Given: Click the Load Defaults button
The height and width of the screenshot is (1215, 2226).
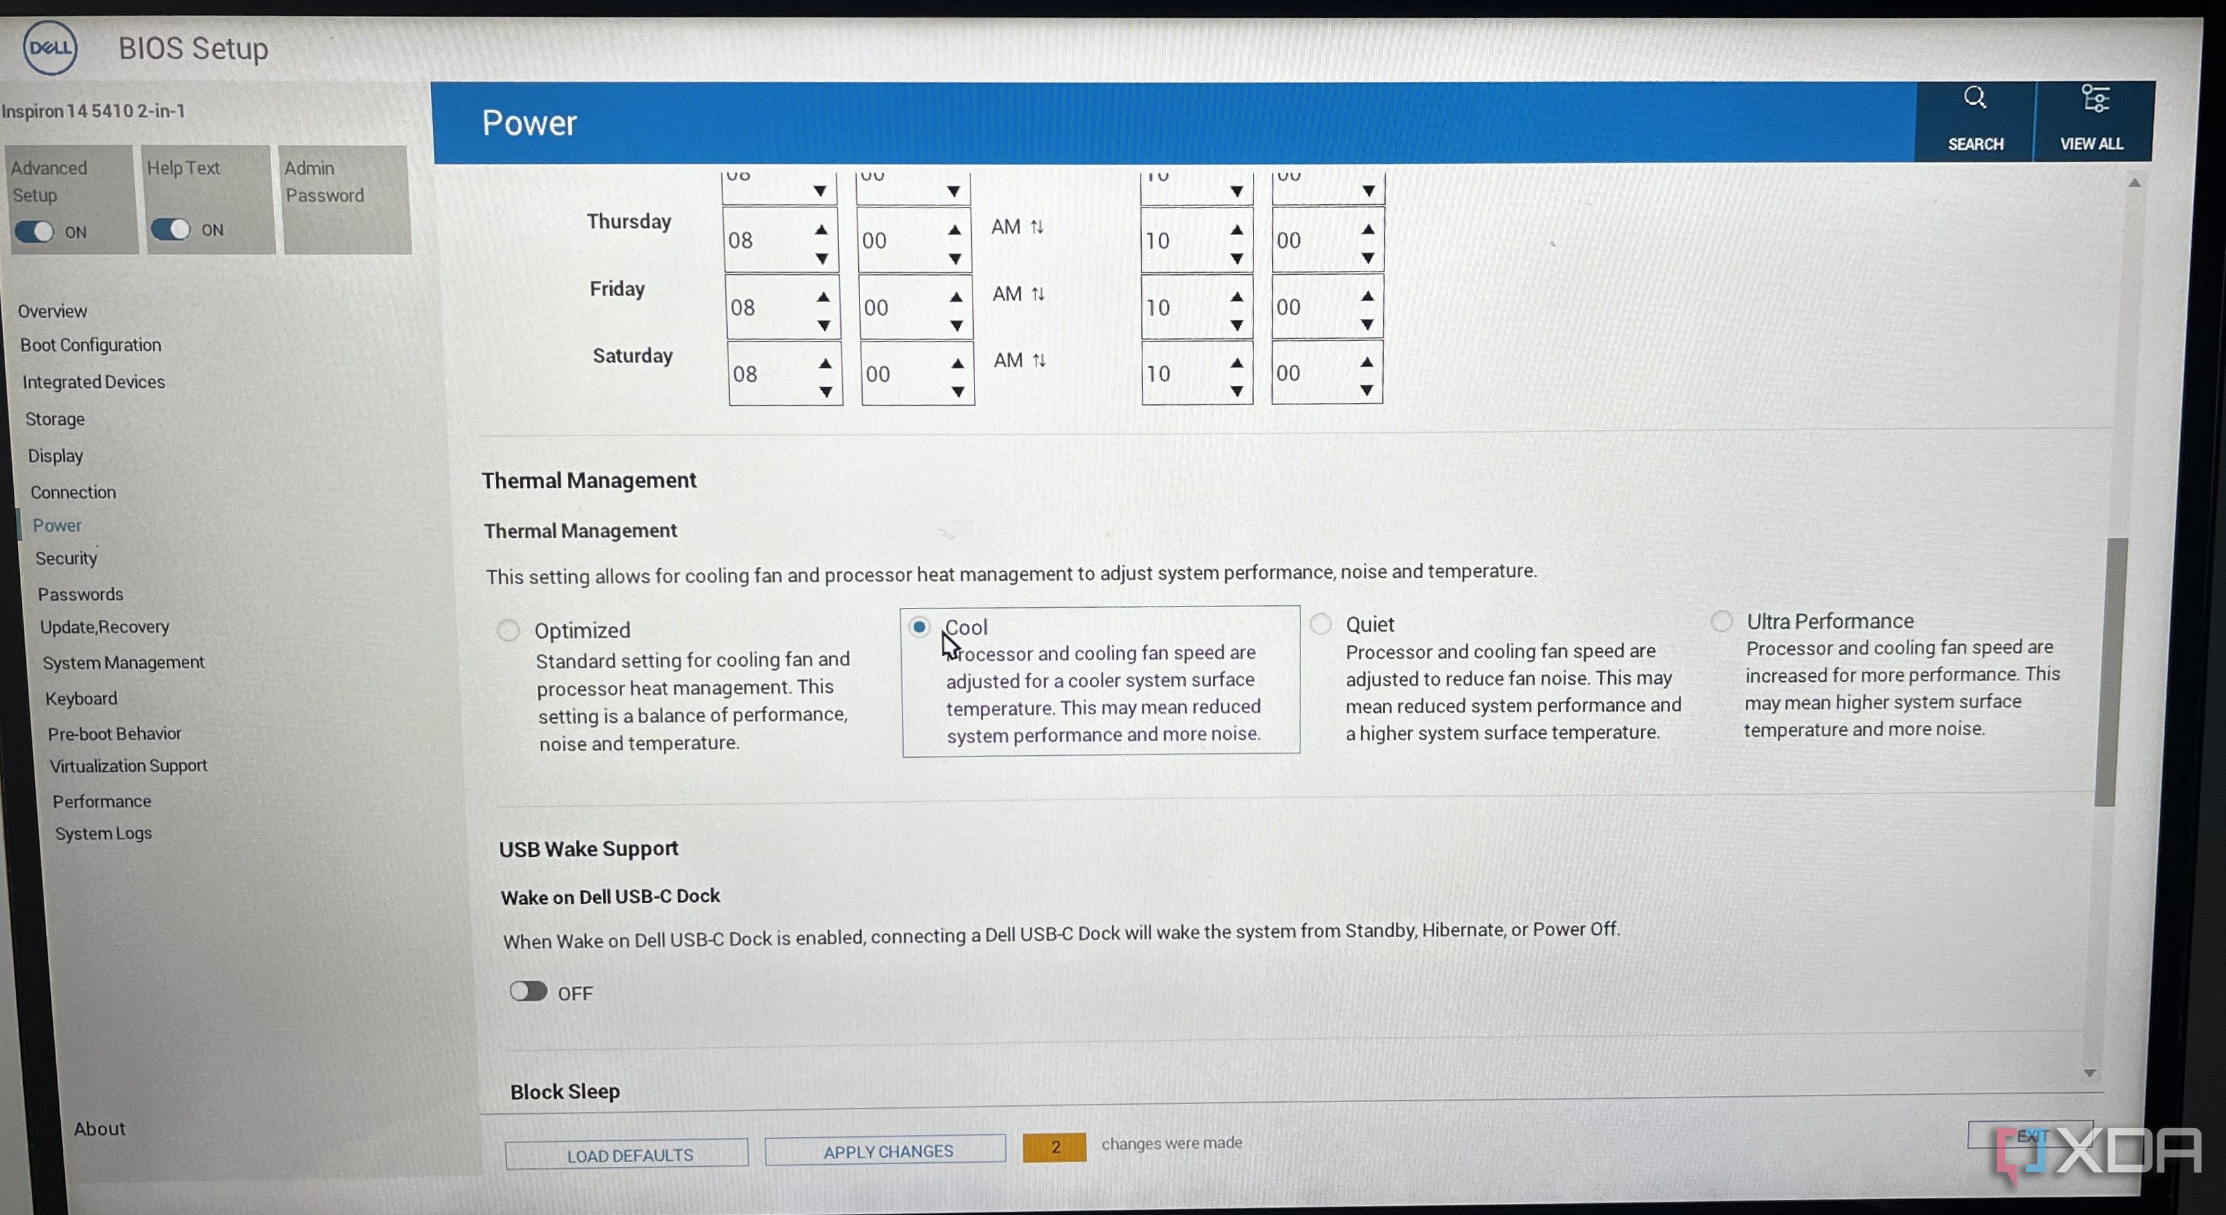Looking at the screenshot, I should (x=627, y=1154).
